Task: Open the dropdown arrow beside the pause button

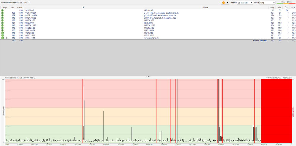Action: [228, 2]
